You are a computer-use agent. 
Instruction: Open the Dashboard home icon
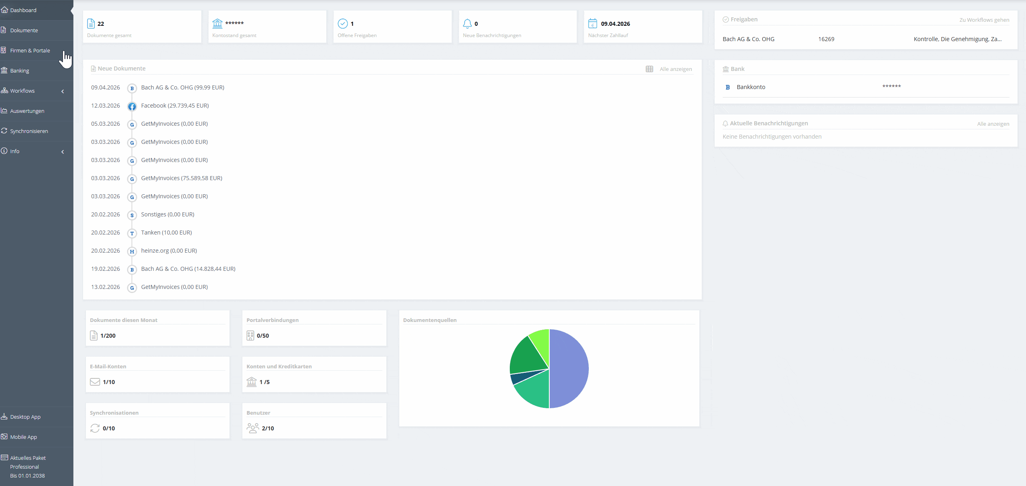(4, 10)
